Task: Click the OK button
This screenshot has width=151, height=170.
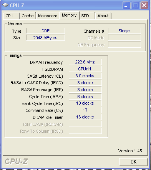Action: (133, 162)
